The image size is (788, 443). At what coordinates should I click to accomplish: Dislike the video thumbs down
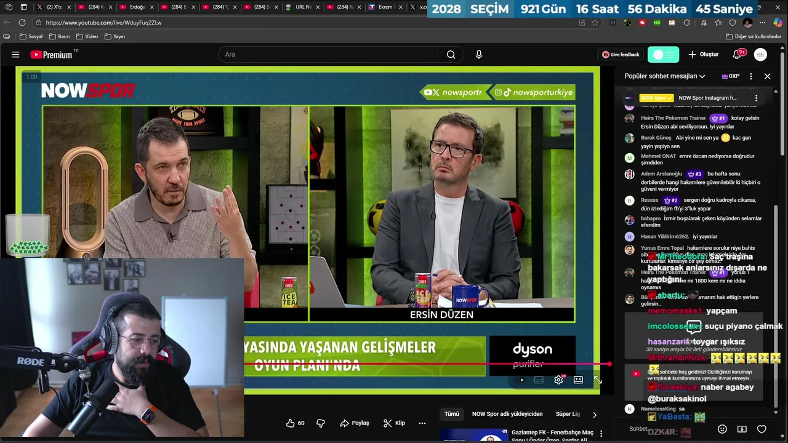point(320,423)
